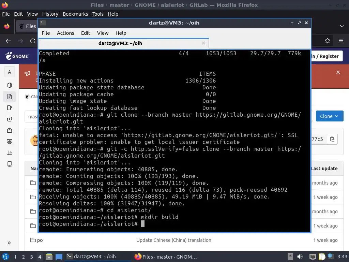Activate terminal dartz@VM3 taskbar entry
This screenshot has height=262, width=349.
(x=98, y=257)
